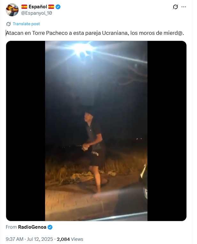Open the @Espanyol_10 handle
The image size is (197, 244).
coord(36,13)
